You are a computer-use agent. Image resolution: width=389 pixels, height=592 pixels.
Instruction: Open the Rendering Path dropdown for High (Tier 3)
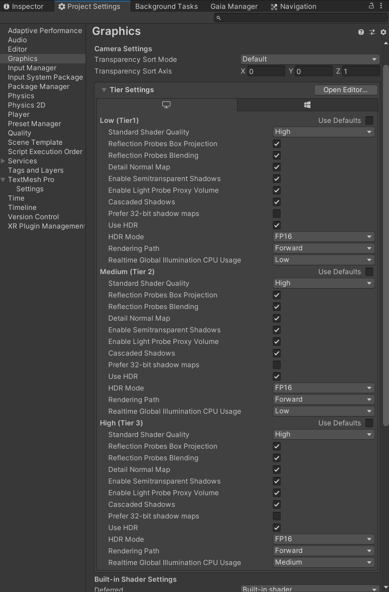323,551
